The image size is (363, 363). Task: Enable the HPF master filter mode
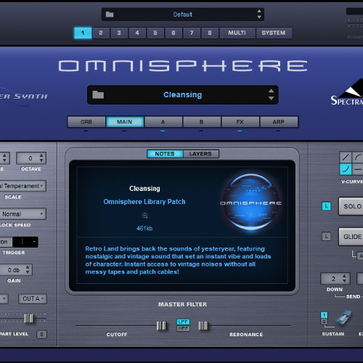[x=183, y=328]
